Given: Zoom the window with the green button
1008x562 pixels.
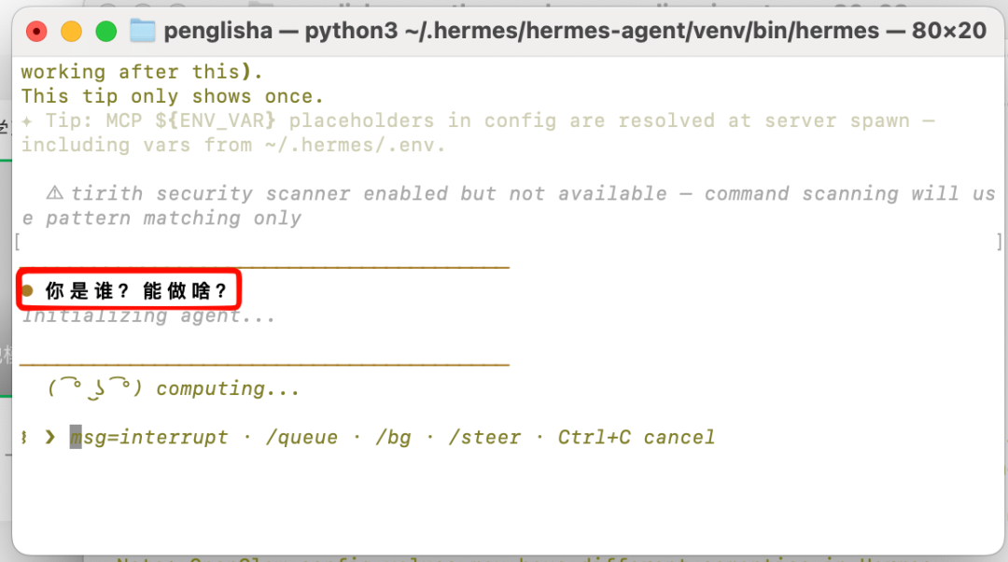Looking at the screenshot, I should pyautogui.click(x=106, y=31).
